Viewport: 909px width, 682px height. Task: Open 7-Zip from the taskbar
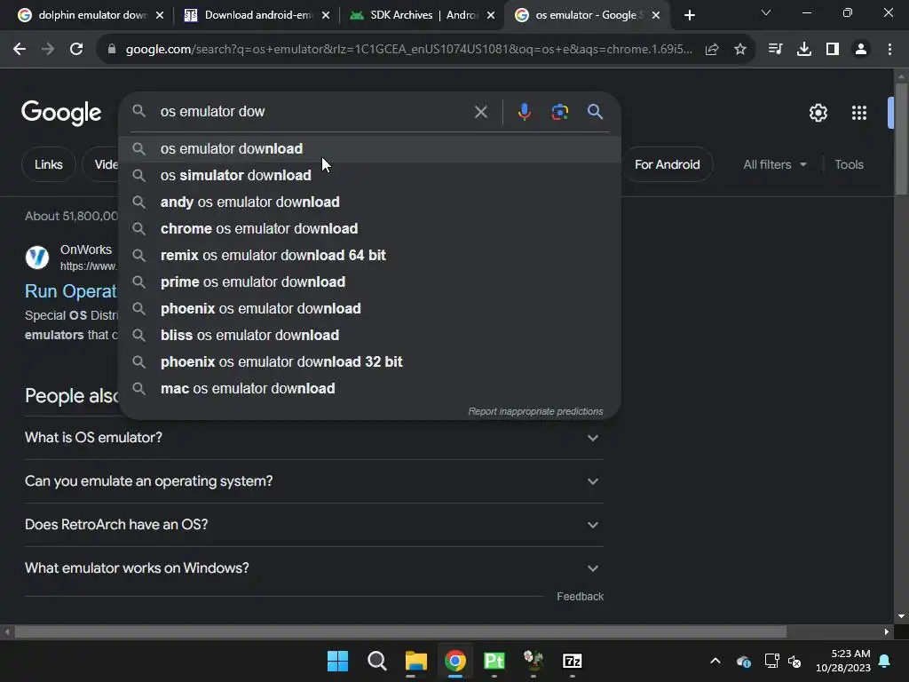tap(573, 661)
